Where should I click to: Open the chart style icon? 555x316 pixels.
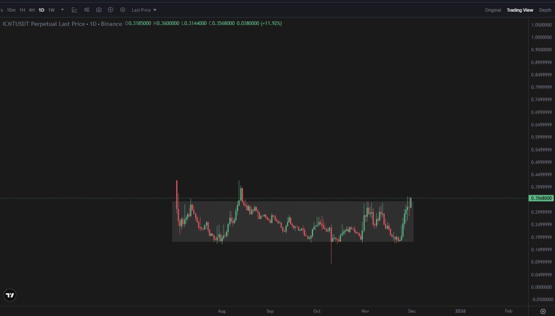coord(86,10)
